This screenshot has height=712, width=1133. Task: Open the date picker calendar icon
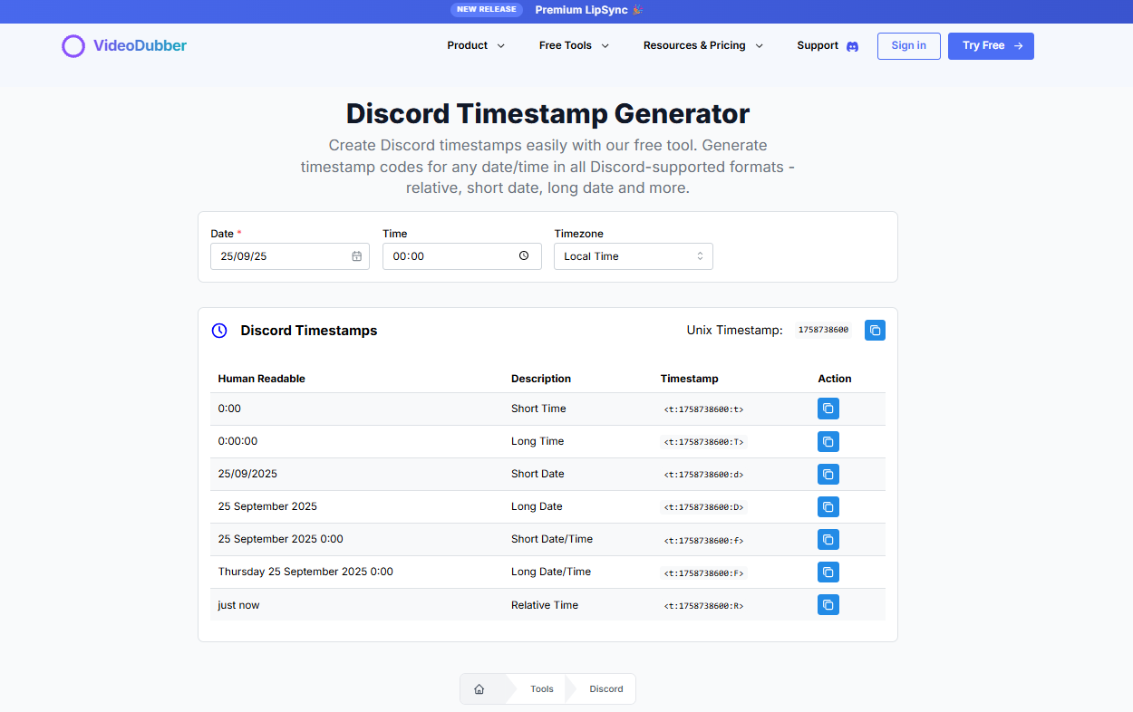point(355,256)
